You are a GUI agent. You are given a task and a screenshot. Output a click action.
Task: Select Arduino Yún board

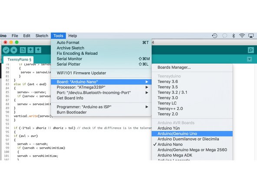coord(192,128)
